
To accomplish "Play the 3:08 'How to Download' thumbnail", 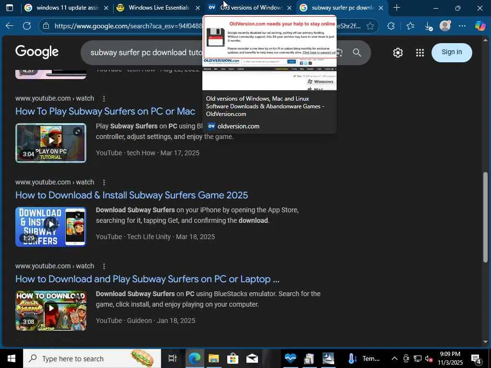I will [51, 310].
